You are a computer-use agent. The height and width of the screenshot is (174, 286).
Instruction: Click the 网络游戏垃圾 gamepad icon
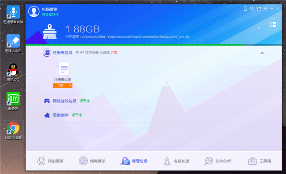[47, 101]
